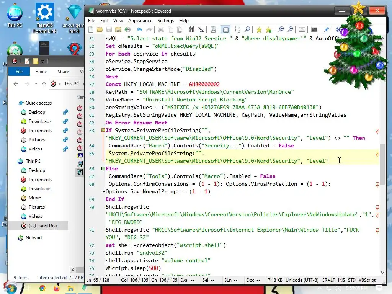The height and width of the screenshot is (294, 392).
Task: Select Quick access in Explorer tree
Action: pyautogui.click(x=39, y=103)
